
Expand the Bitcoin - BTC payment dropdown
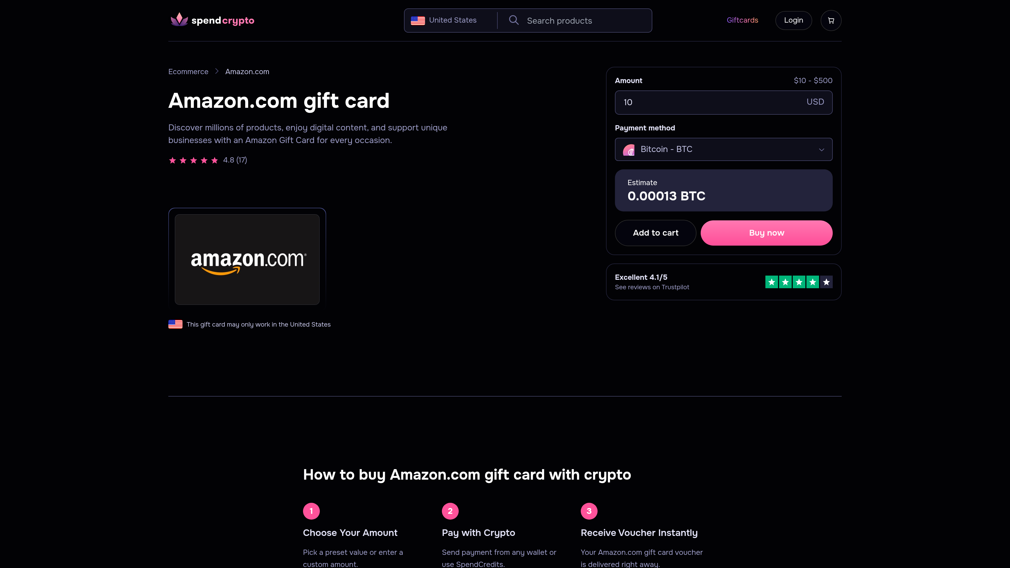[723, 149]
